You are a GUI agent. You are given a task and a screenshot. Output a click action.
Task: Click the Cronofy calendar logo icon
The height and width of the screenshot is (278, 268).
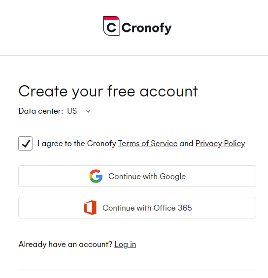click(x=111, y=26)
